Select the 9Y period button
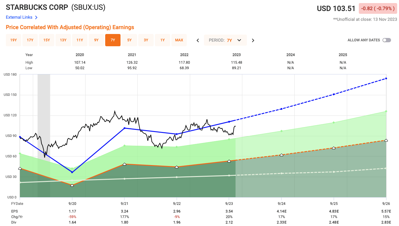The width and height of the screenshot is (399, 226). [96, 40]
